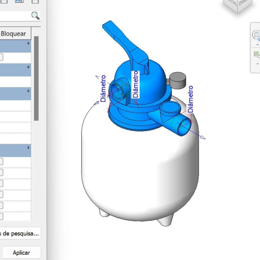Collapse the bottom parameter group with checkboxes

pyautogui.click(x=28, y=148)
